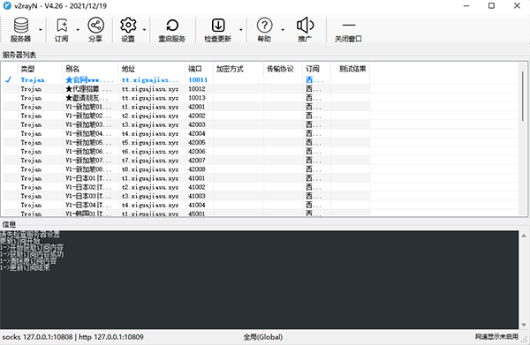Click the checkmark on the active server row
The image size is (530, 345).
tap(8, 80)
